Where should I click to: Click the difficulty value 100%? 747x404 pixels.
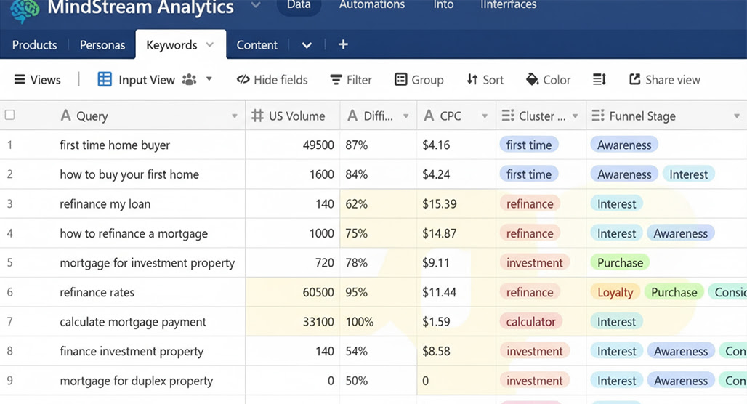[360, 322]
